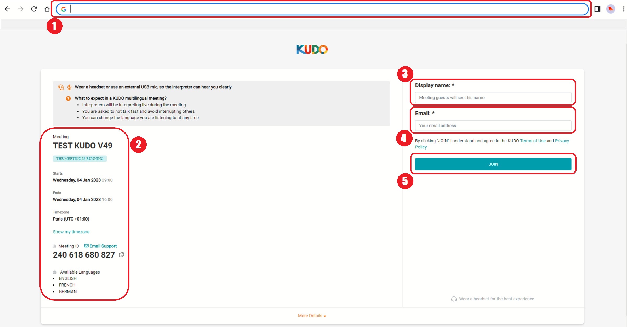Reload the page with the refresh icon

tap(34, 9)
